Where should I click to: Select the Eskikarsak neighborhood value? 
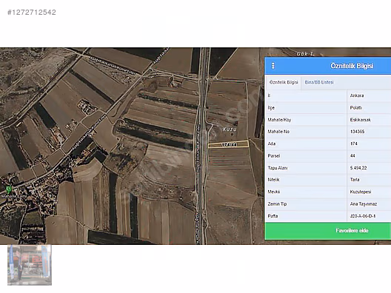[360, 120]
